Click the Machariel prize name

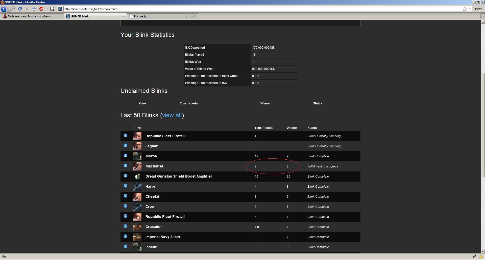[154, 166]
